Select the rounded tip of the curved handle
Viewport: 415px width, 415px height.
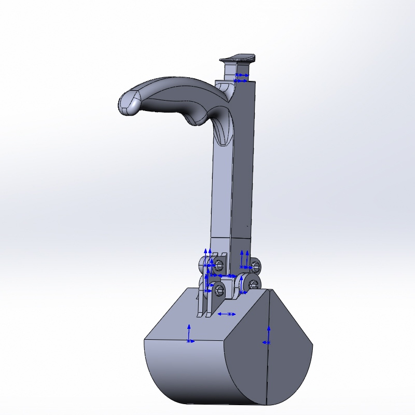pyautogui.click(x=128, y=103)
